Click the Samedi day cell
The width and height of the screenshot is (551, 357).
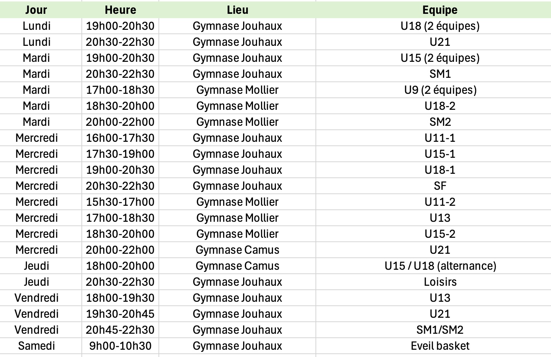click(x=36, y=346)
